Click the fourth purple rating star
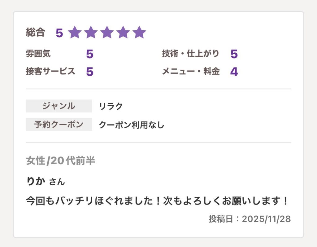 [x=123, y=32]
